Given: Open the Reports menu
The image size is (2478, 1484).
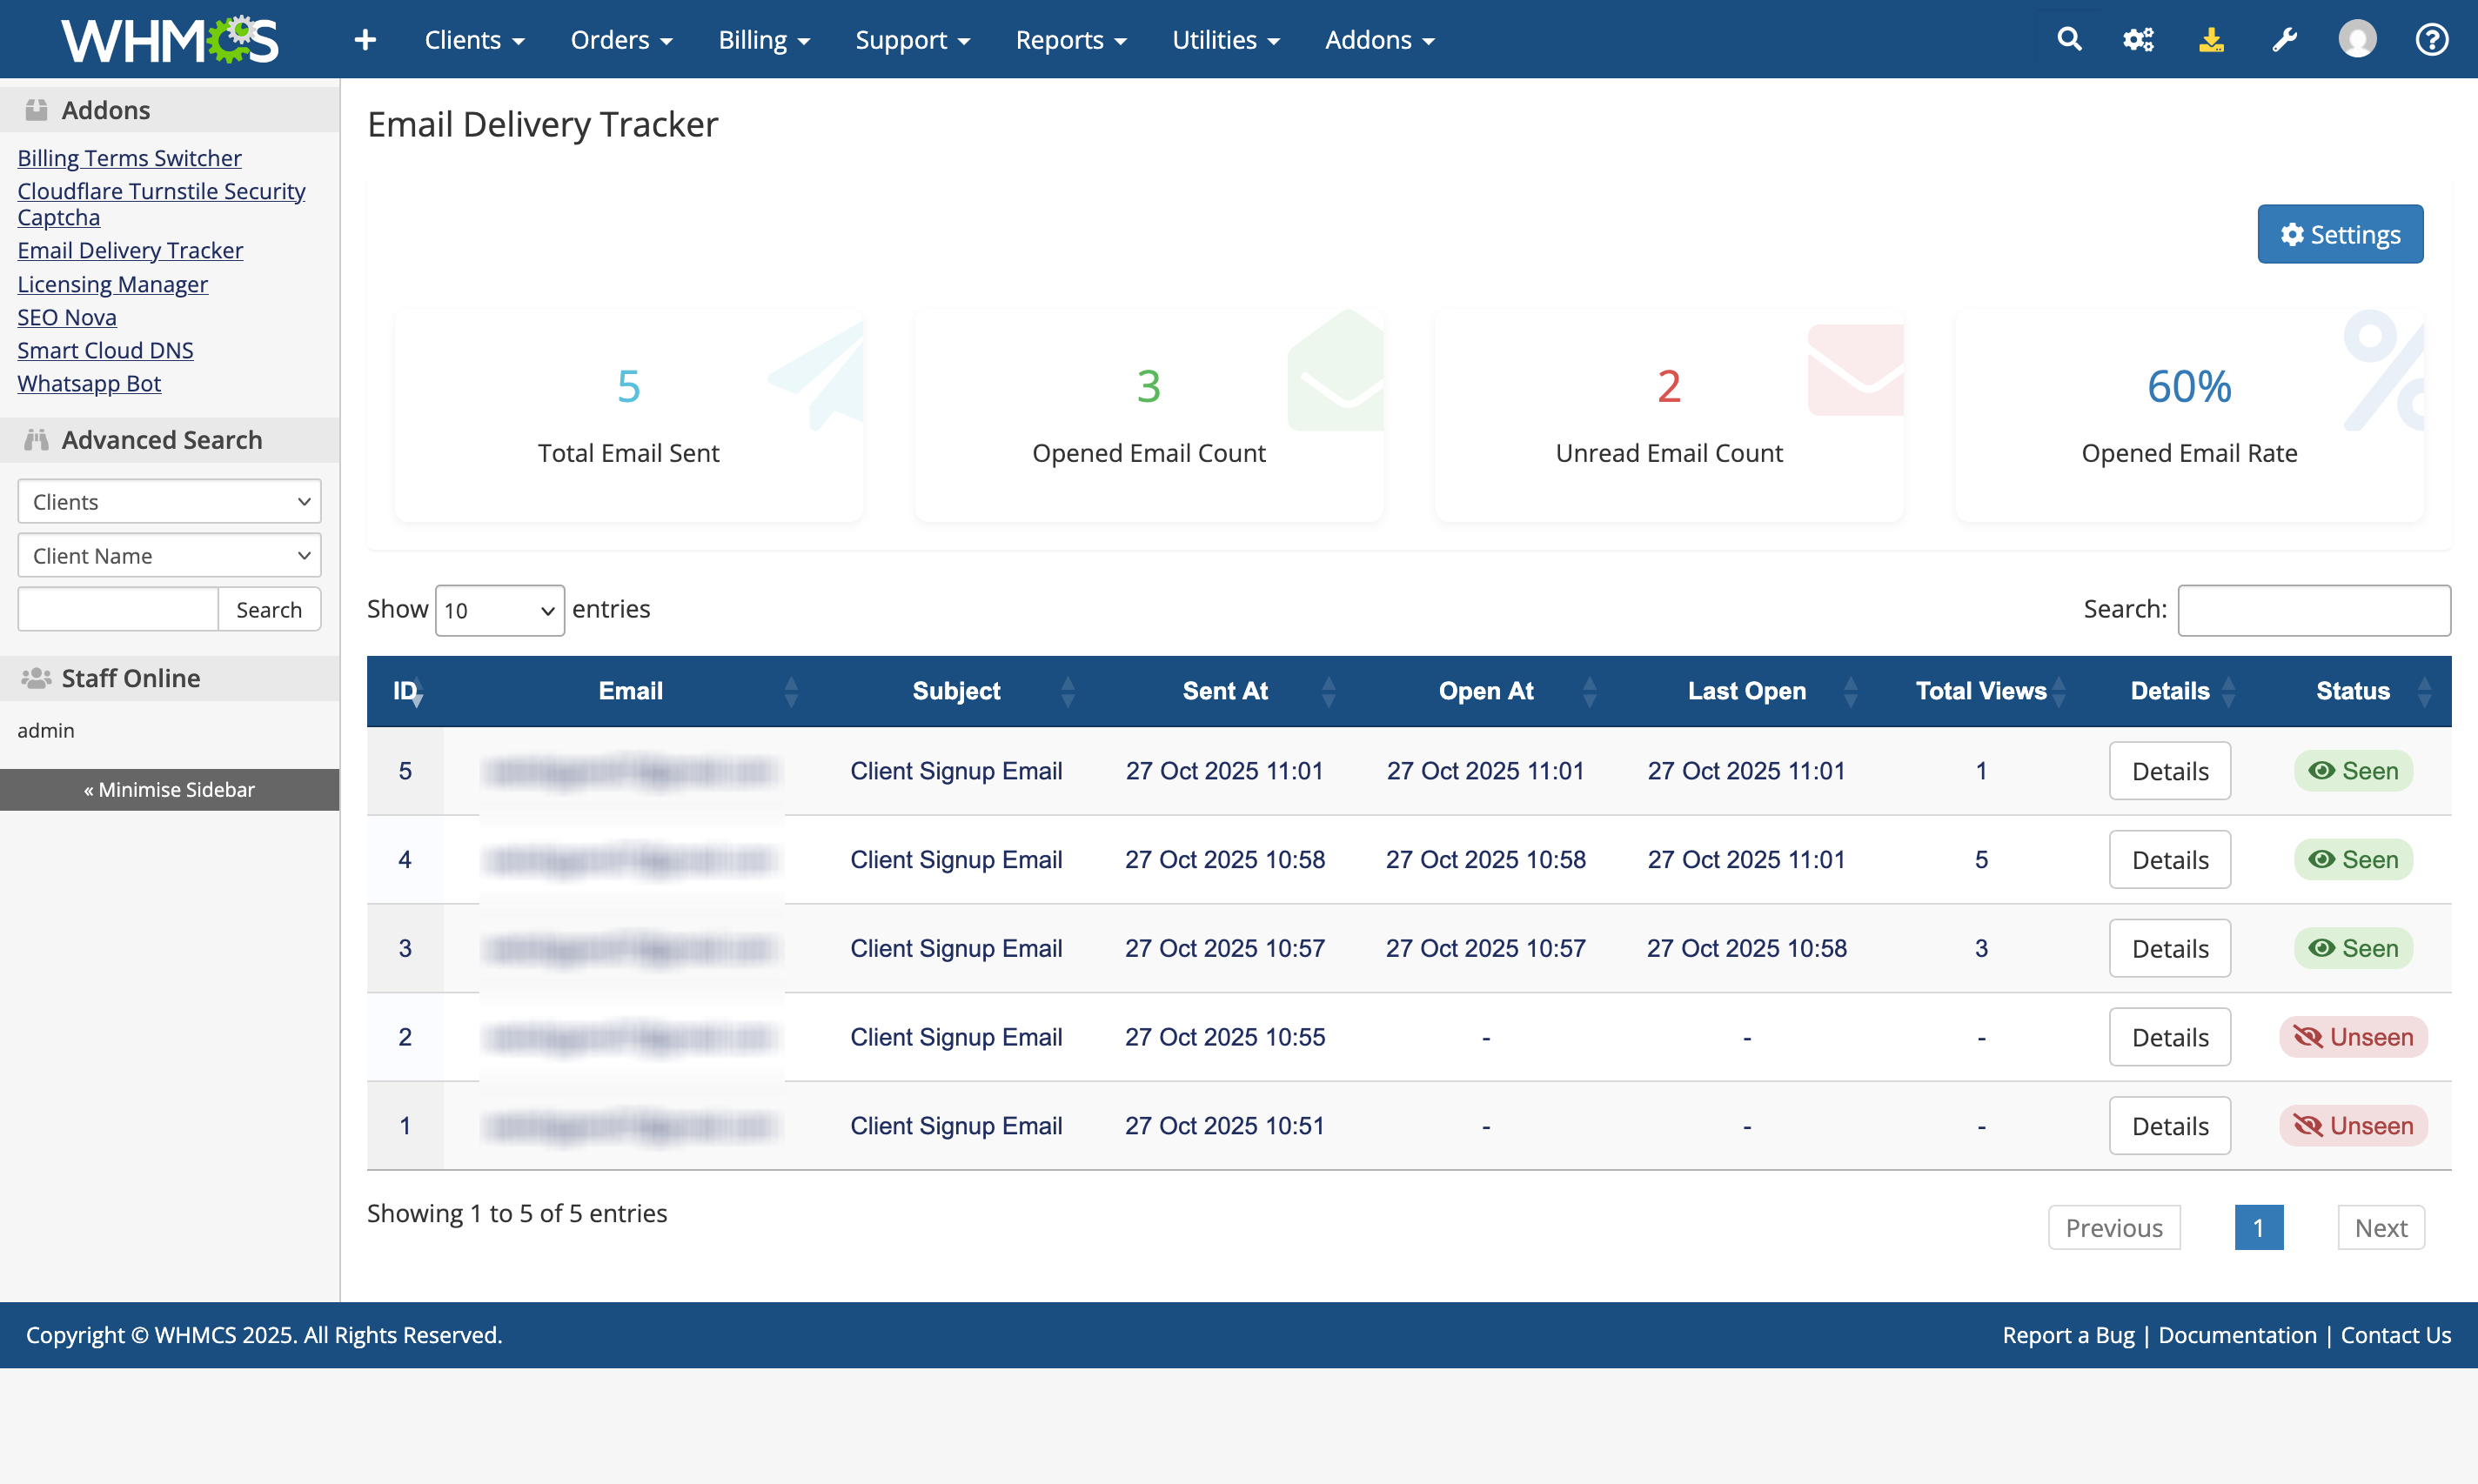Looking at the screenshot, I should tap(1070, 40).
